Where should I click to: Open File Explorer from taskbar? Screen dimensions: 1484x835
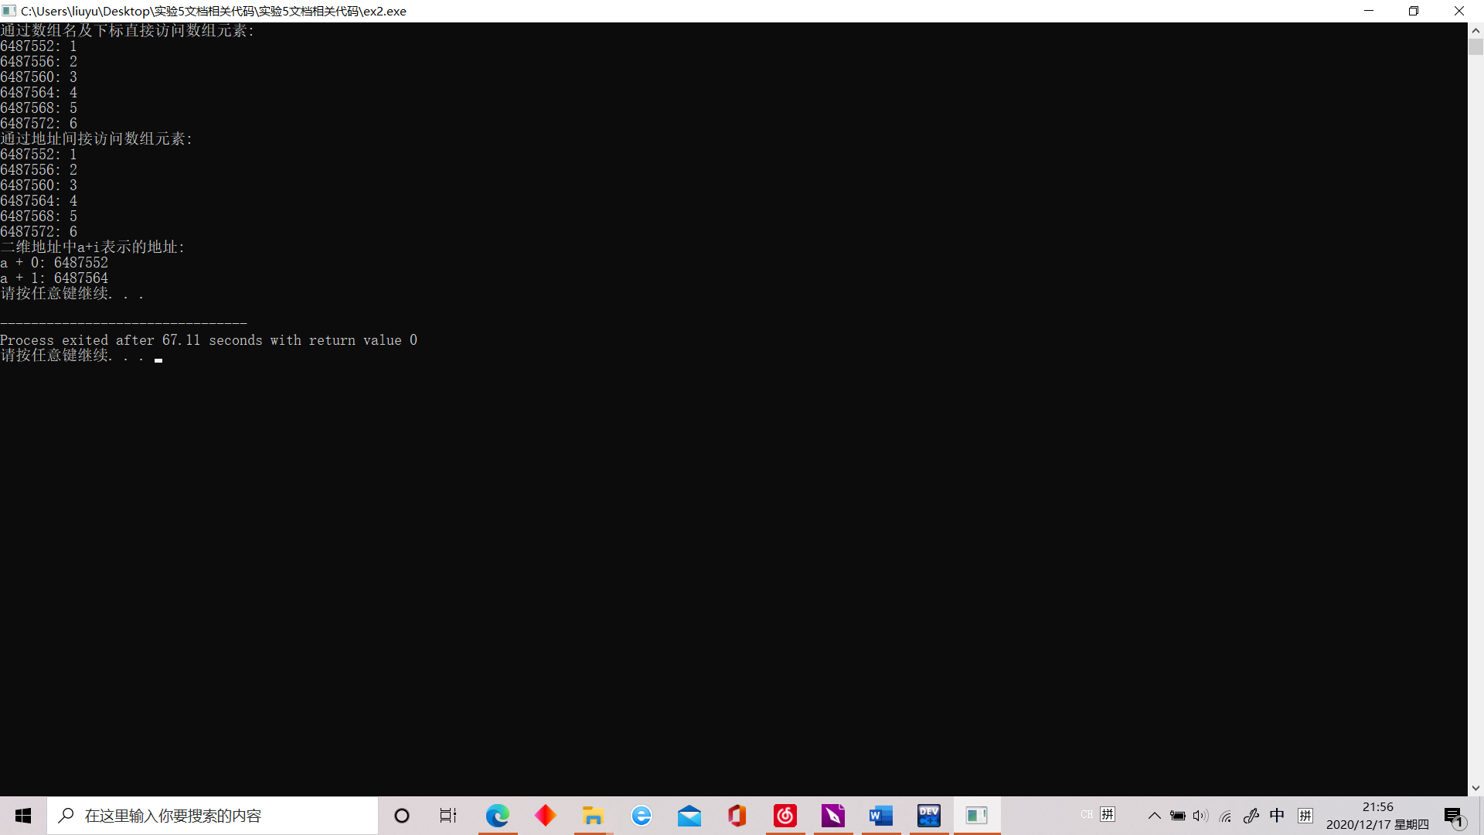(593, 816)
